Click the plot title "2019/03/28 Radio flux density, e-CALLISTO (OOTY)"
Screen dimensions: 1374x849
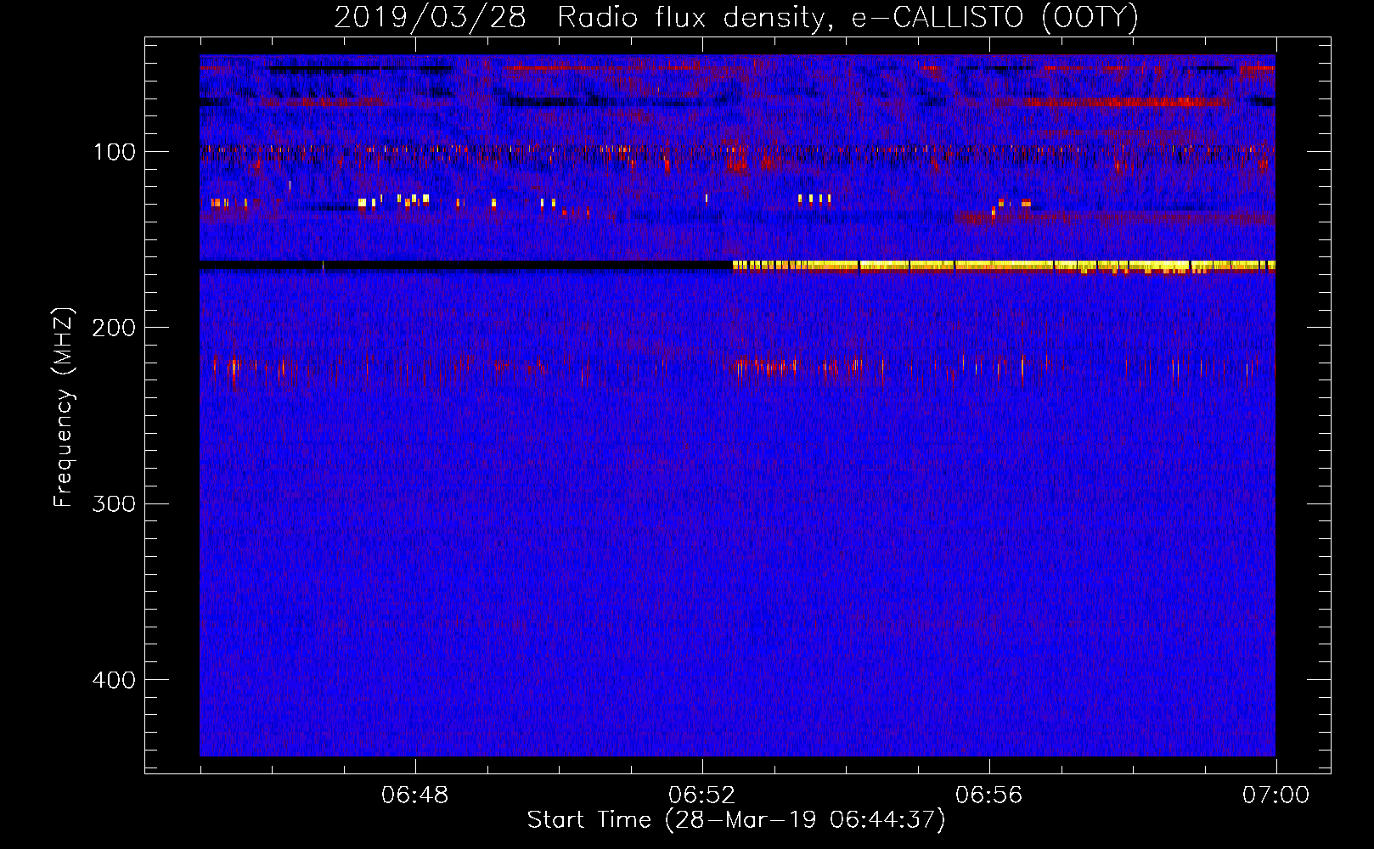click(736, 17)
